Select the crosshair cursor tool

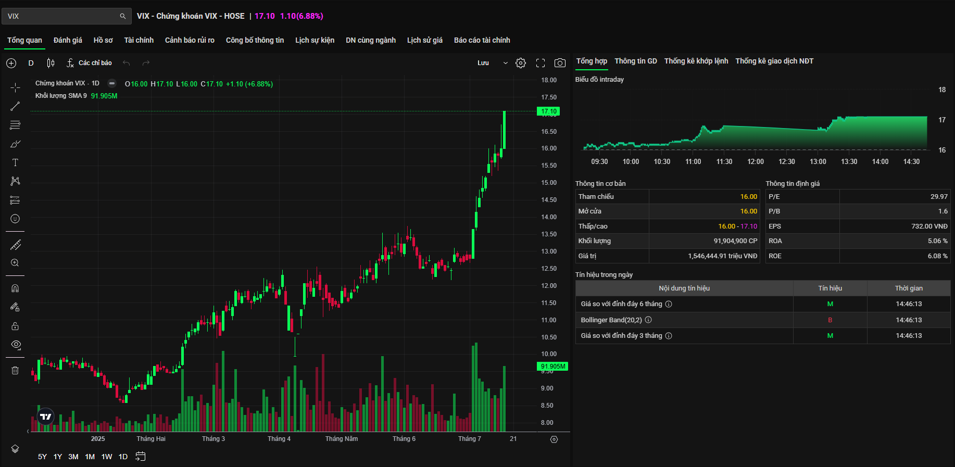tap(15, 87)
